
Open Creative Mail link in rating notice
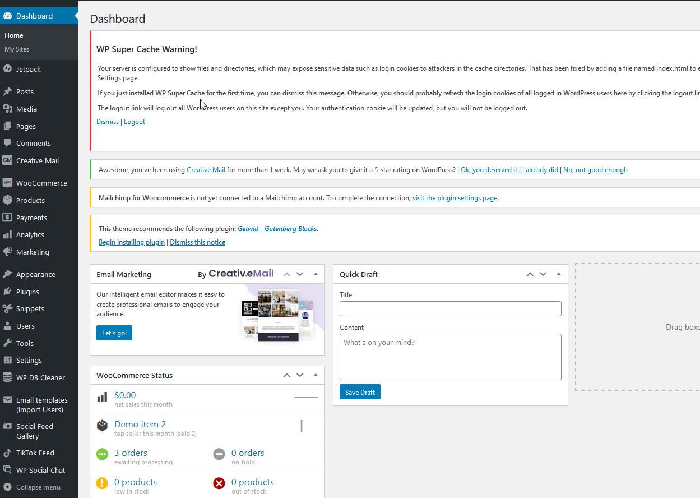click(206, 170)
